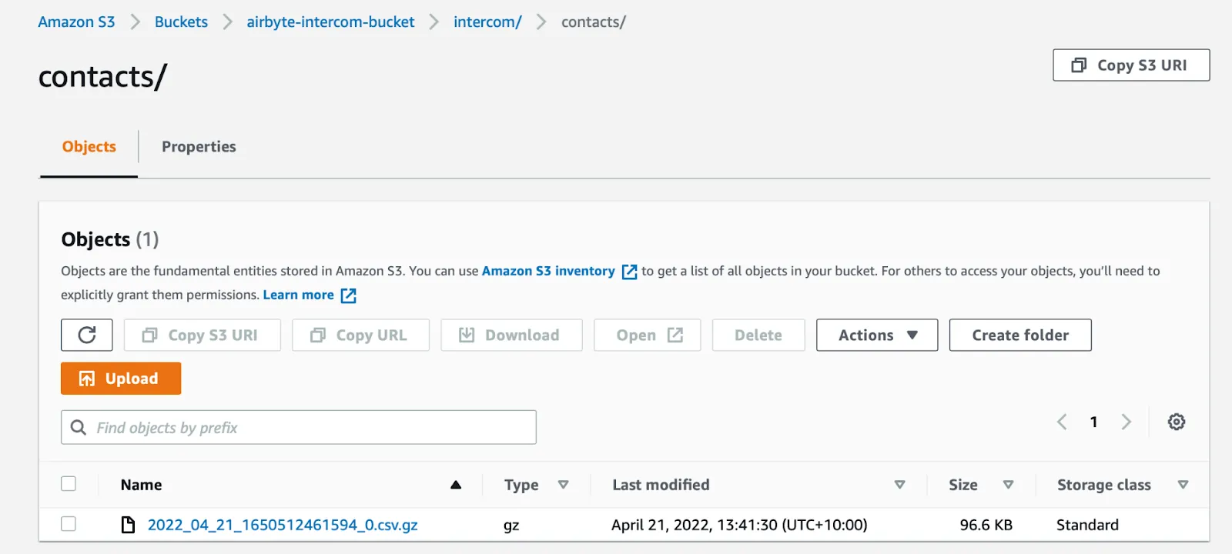The width and height of the screenshot is (1232, 554).
Task: Click the Standard storage class cell
Action: [x=1087, y=525]
